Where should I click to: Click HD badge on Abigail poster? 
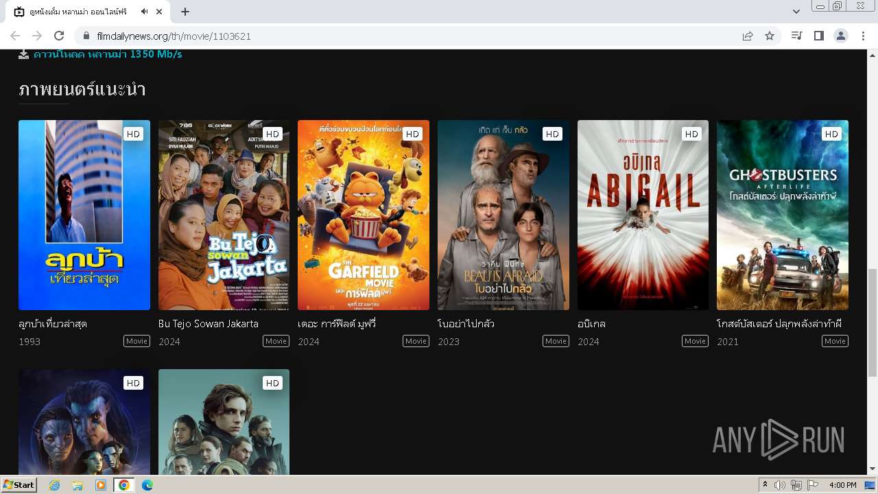click(x=691, y=134)
